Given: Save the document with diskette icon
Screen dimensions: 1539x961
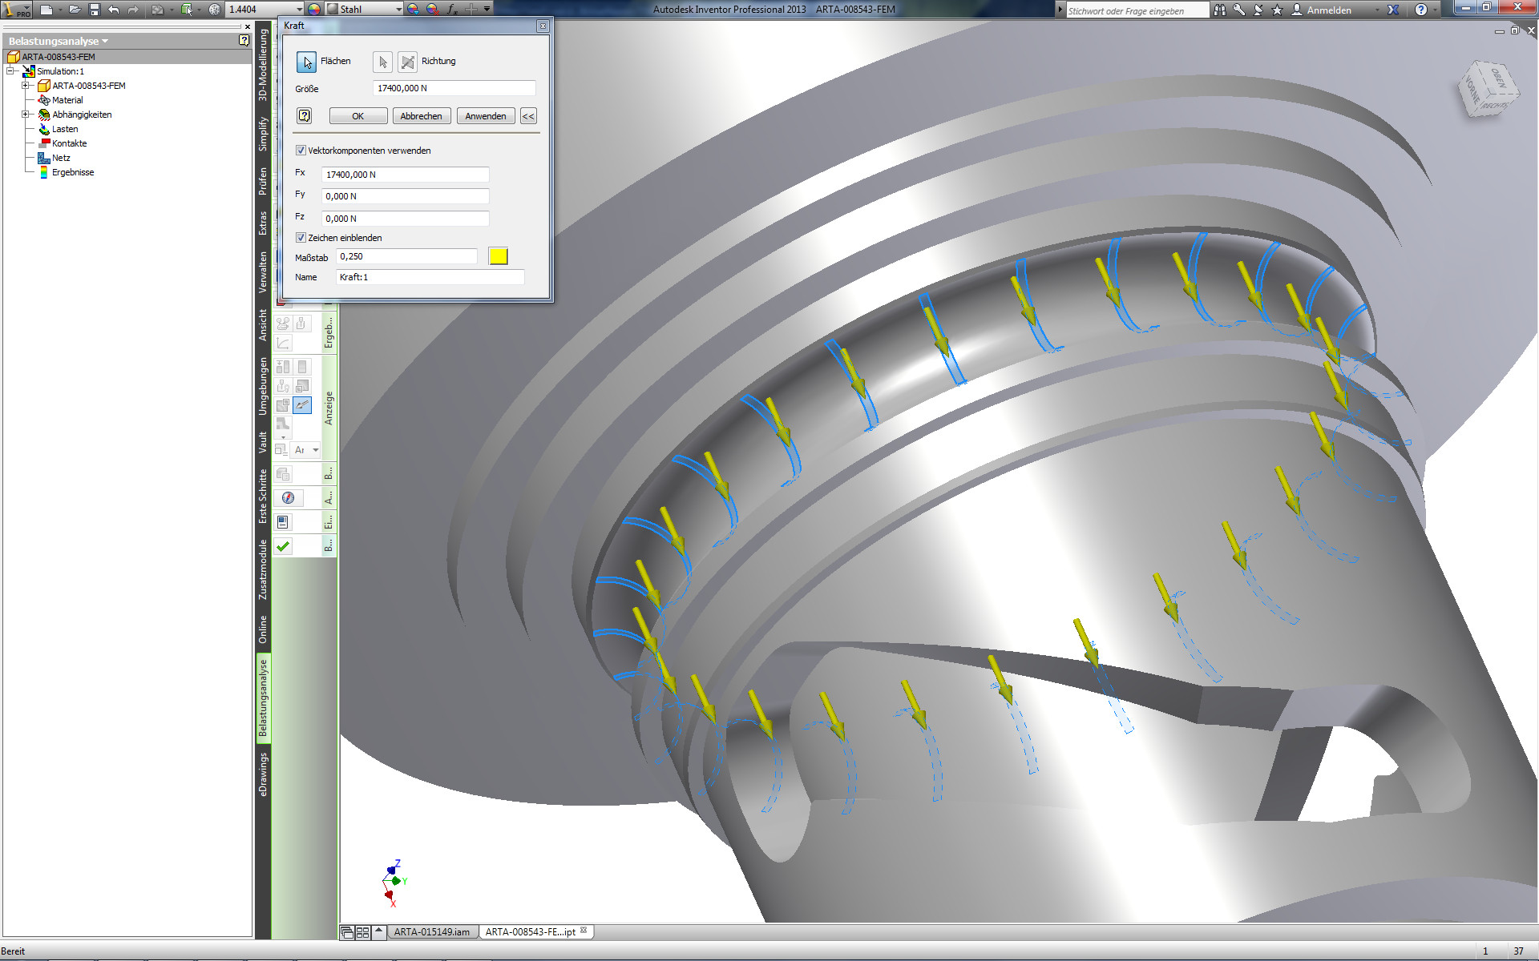Looking at the screenshot, I should pos(95,10).
